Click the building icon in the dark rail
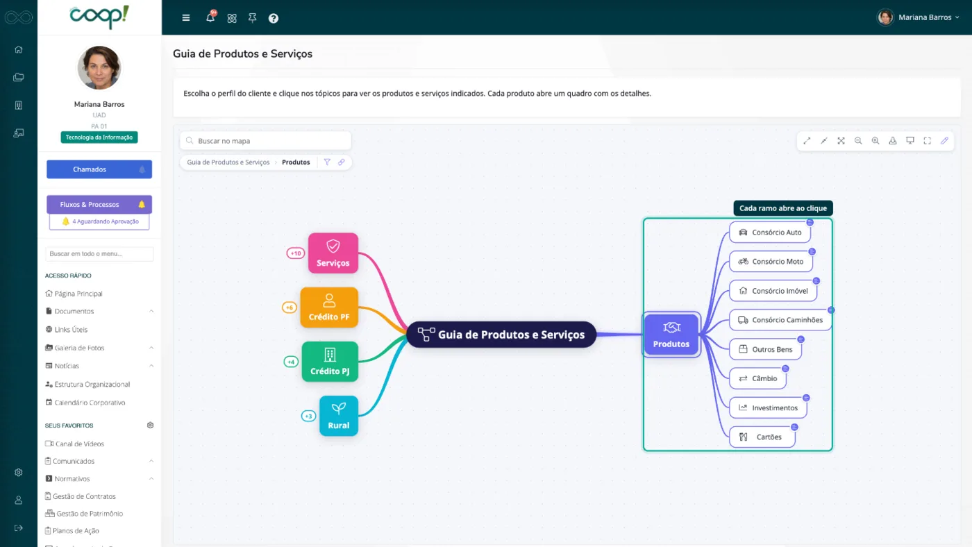The height and width of the screenshot is (547, 972). coord(19,105)
